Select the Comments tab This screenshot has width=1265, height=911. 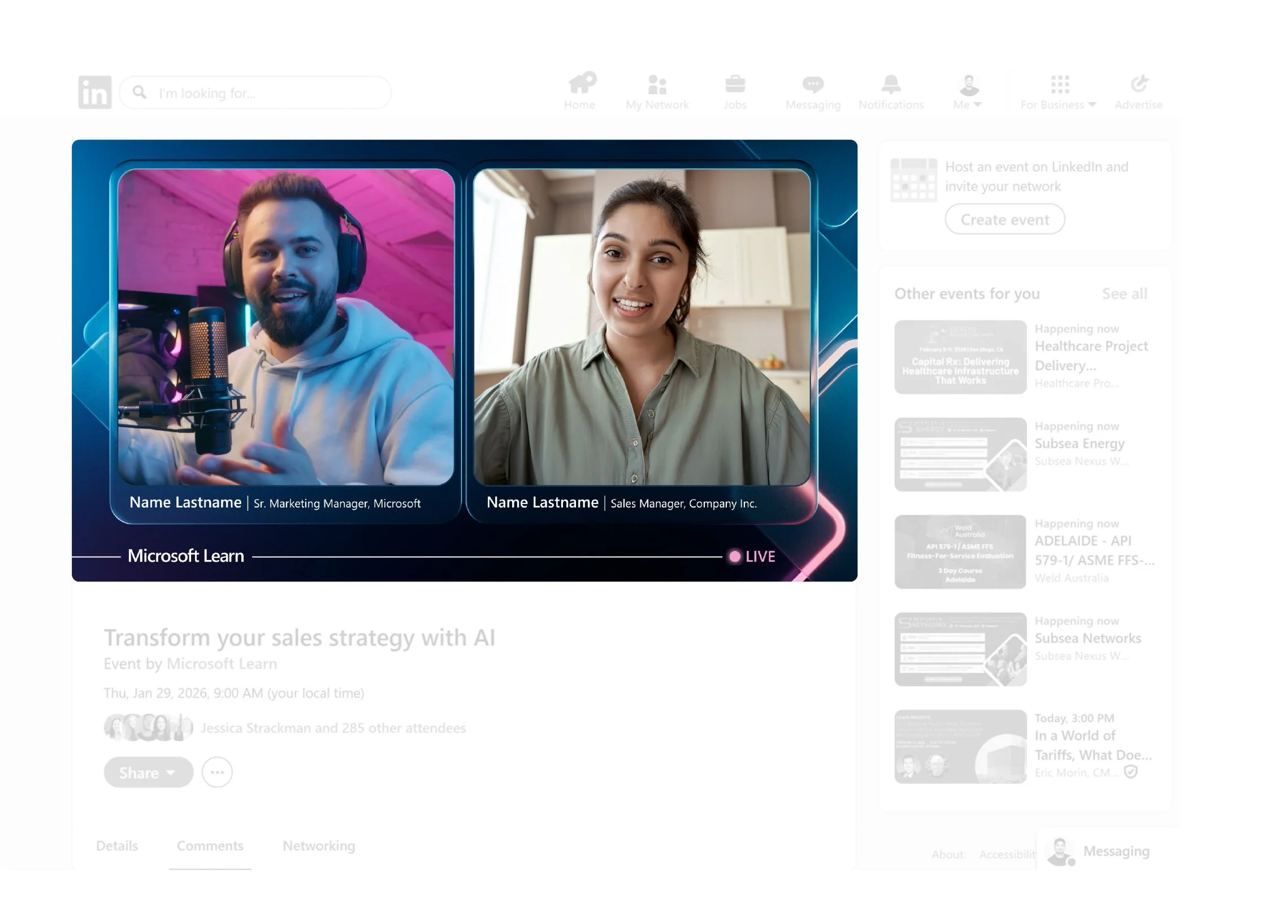210,845
